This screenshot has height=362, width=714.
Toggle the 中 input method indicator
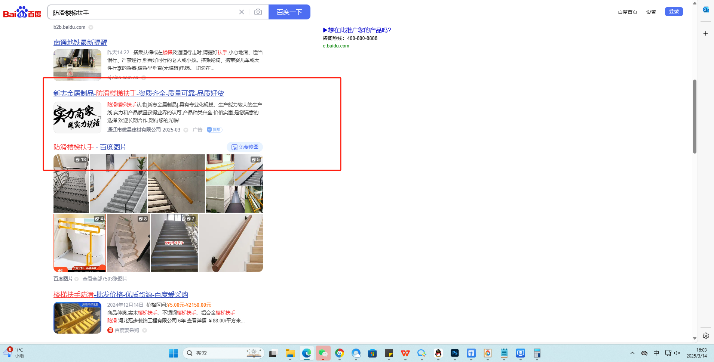656,353
